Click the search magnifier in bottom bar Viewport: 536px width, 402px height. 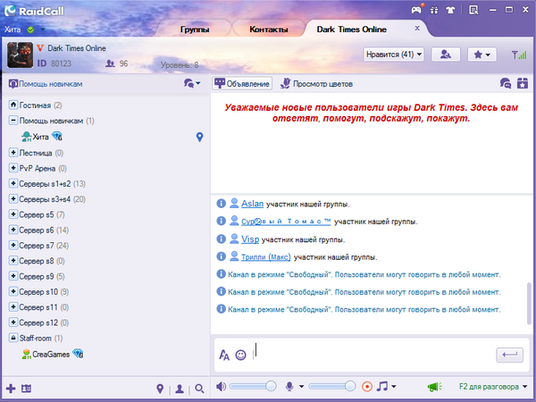[199, 389]
